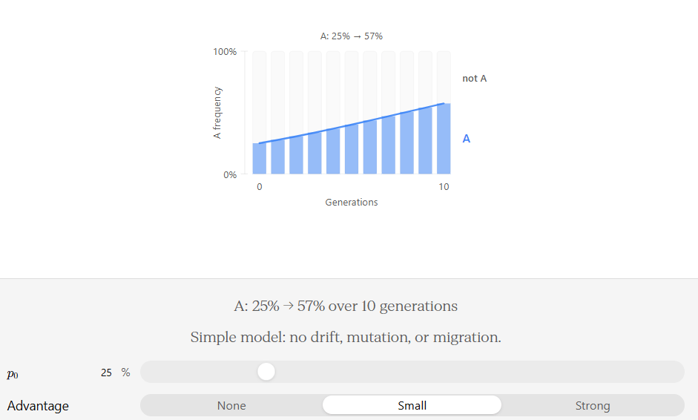698x420 pixels.
Task: Click the p0 slider handle
Action: [266, 372]
